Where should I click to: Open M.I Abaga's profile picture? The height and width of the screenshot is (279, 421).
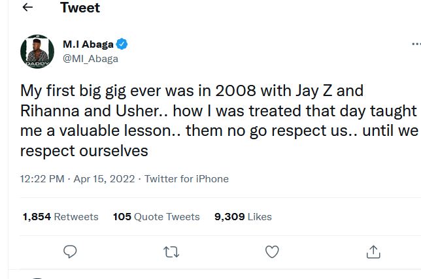pyautogui.click(x=37, y=52)
